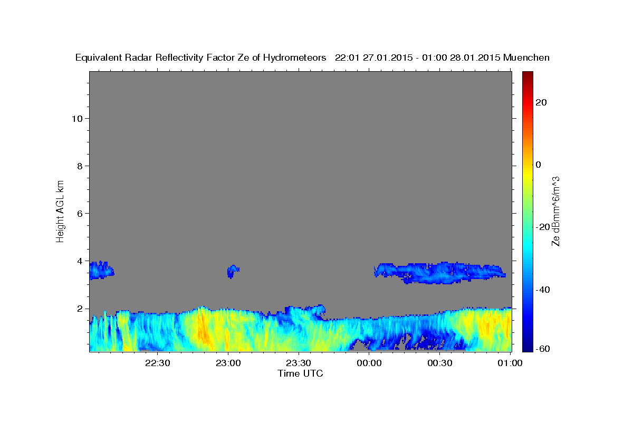633x422 pixels.
Task: Click the height tick label '2'
Action: [80, 309]
